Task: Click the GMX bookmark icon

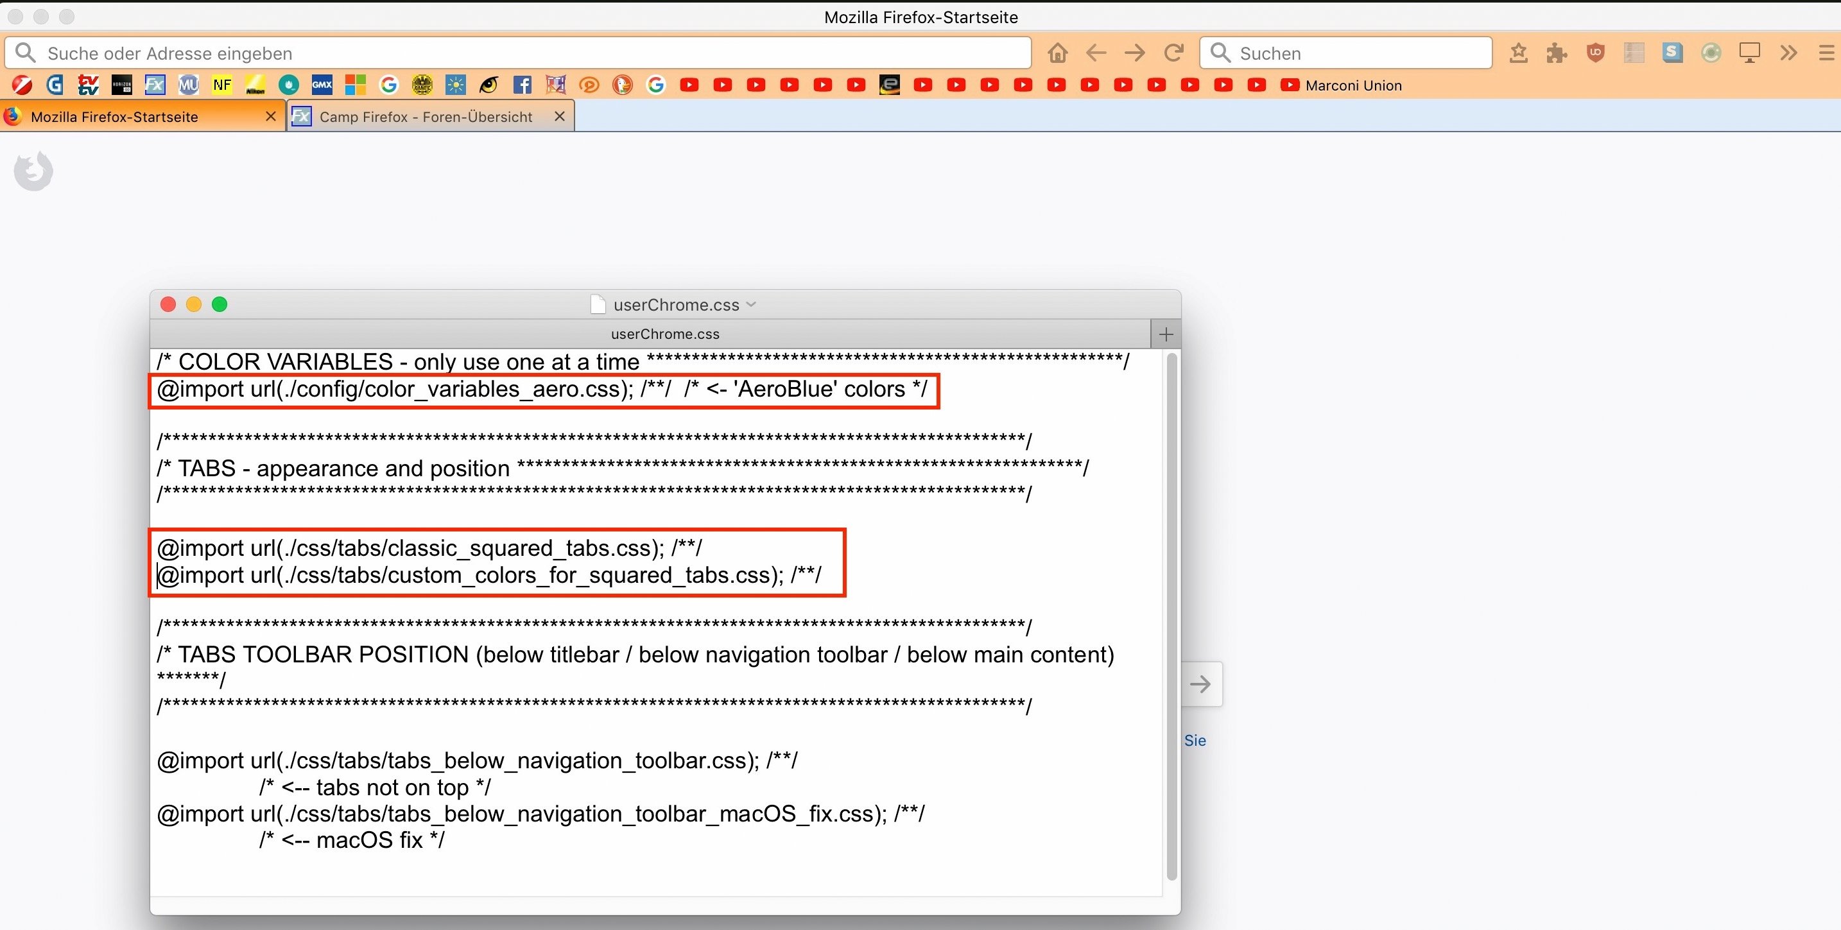Action: tap(322, 86)
